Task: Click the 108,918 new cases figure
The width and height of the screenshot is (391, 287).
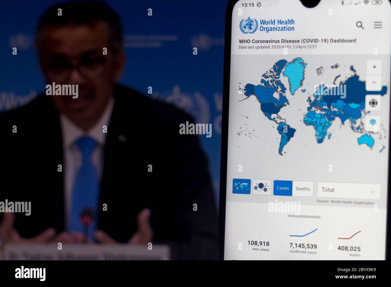Action: click(x=258, y=243)
